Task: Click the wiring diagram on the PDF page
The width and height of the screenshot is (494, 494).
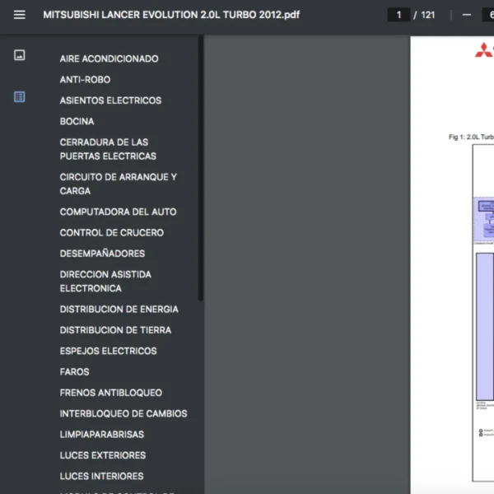Action: (x=483, y=329)
